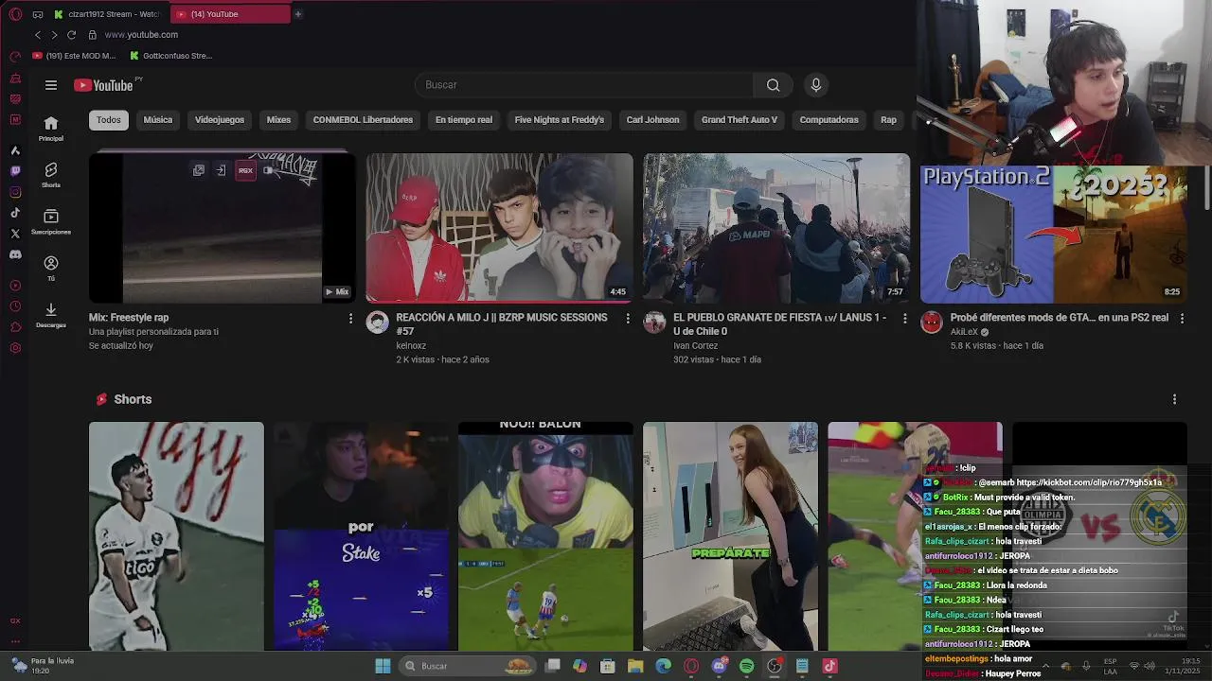Image resolution: width=1212 pixels, height=681 pixels.
Task: Open PlayStation 2 ¿2025? video thumbnail
Action: (1054, 235)
